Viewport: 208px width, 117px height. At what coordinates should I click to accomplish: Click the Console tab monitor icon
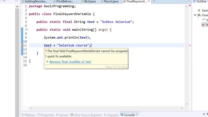coord(122,114)
